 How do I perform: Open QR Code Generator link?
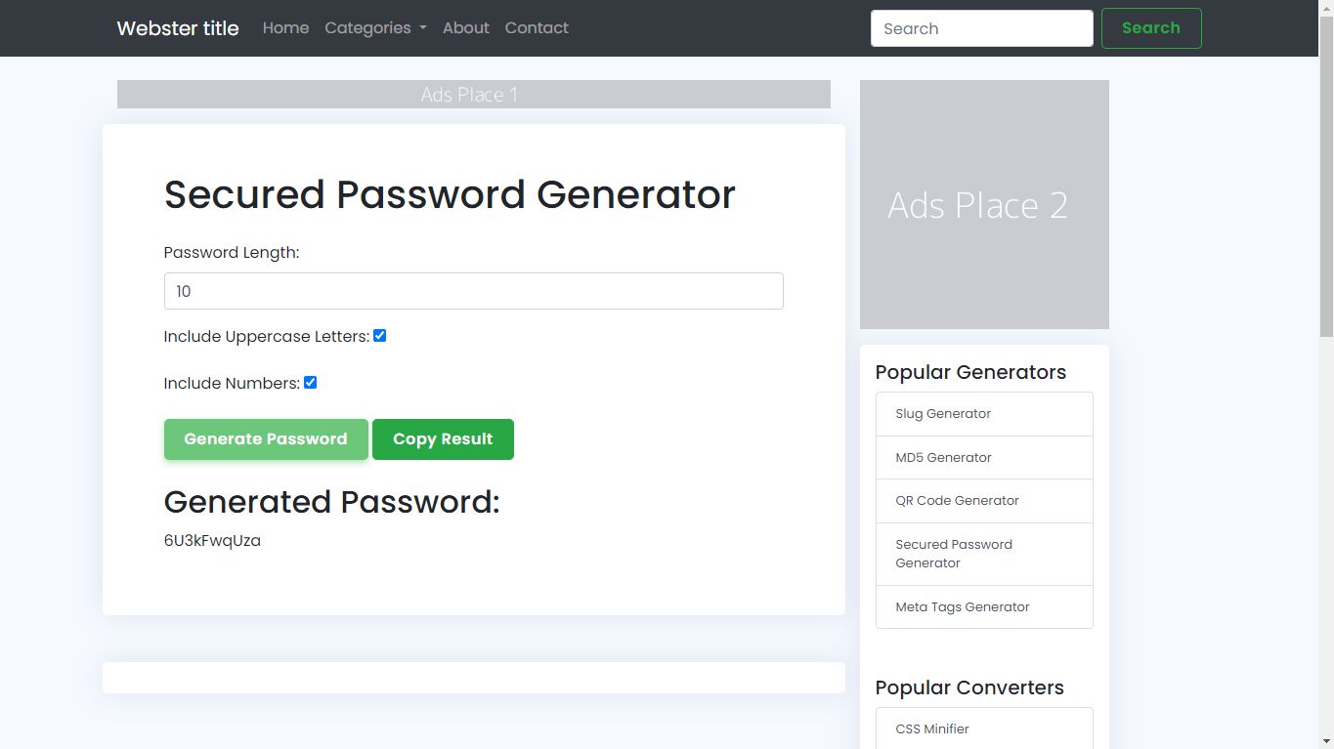[x=984, y=501]
